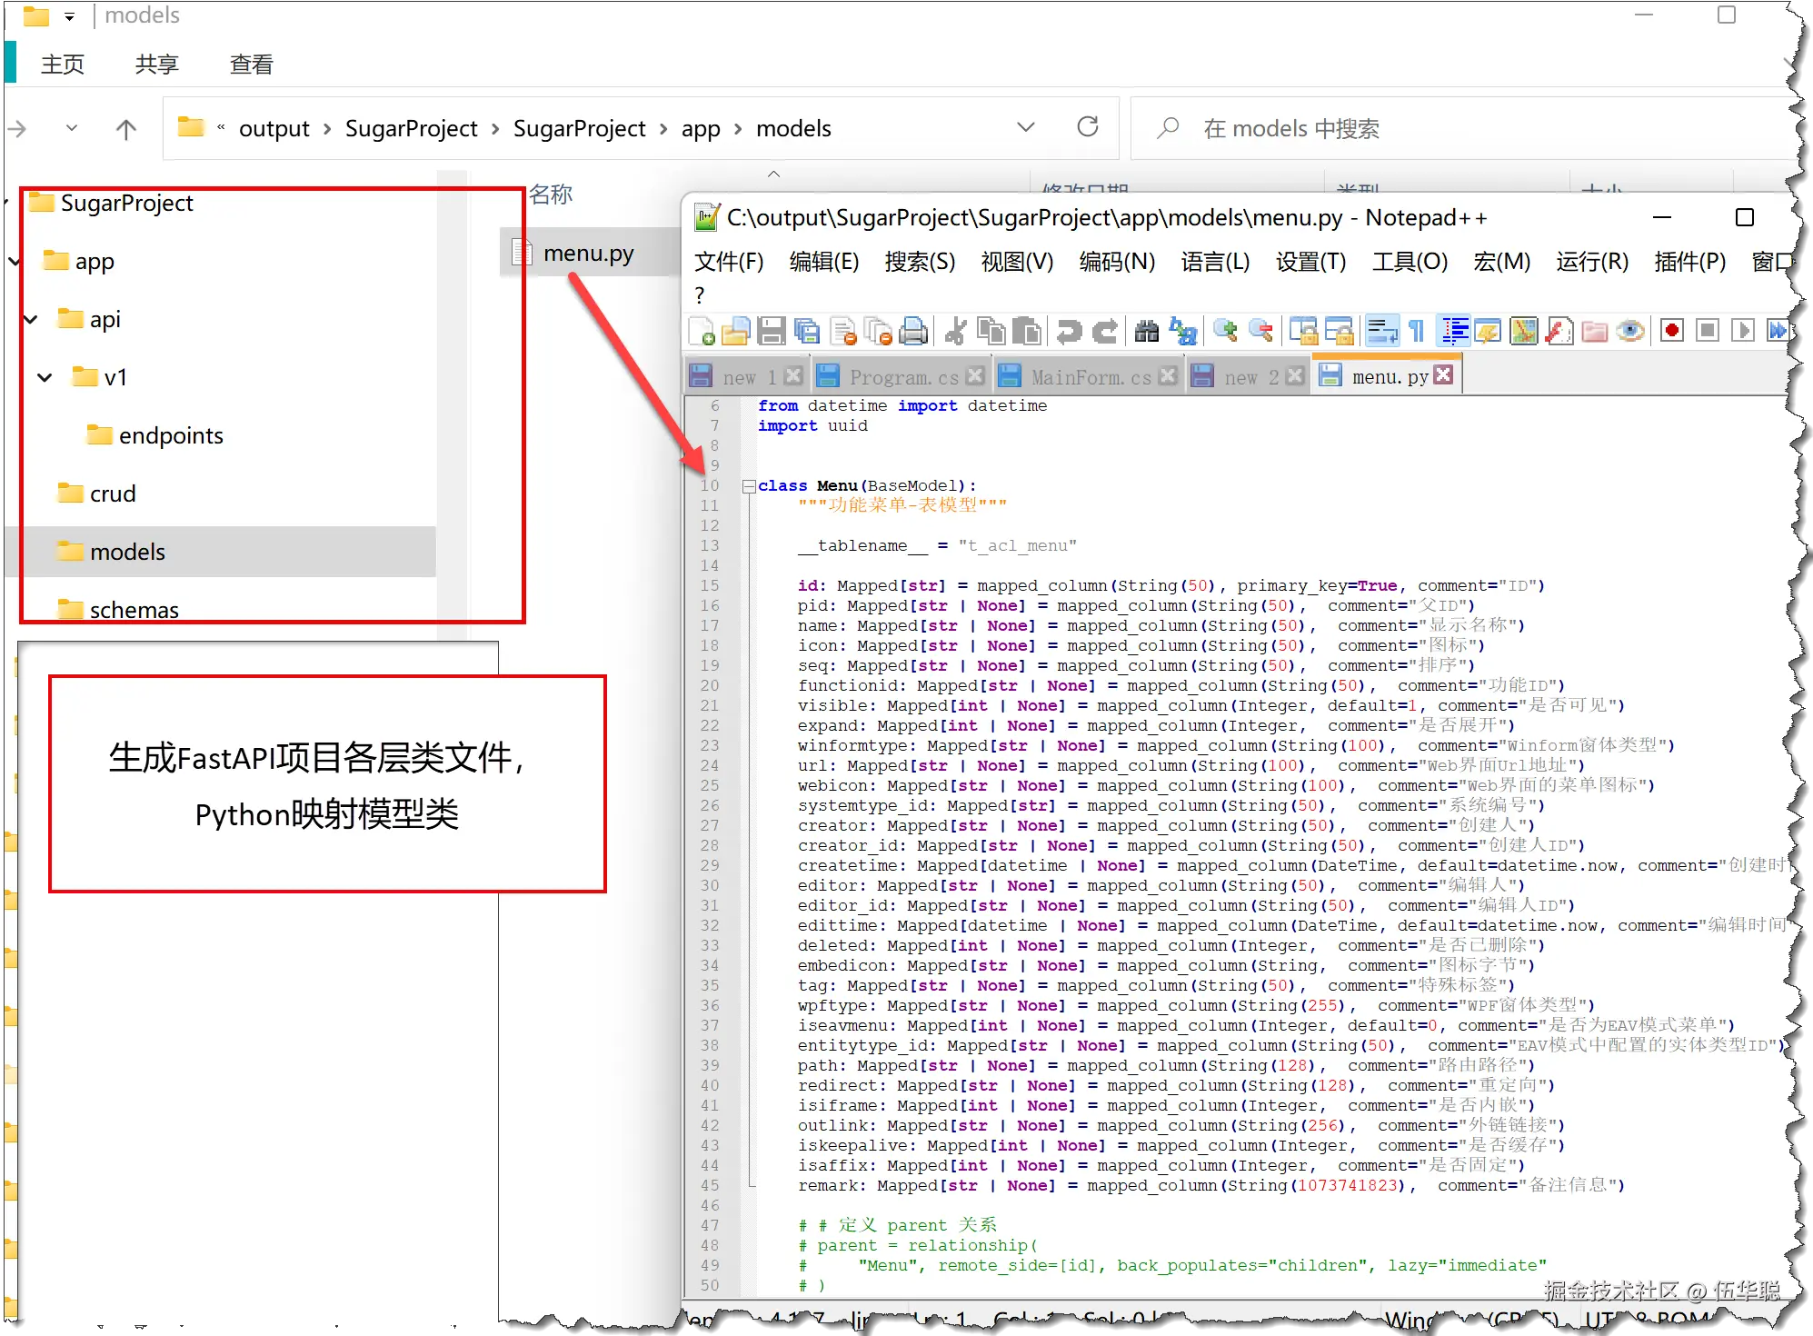Viewport: 1813px width, 1336px height.
Task: Click the Print icon in toolbar
Action: (913, 332)
